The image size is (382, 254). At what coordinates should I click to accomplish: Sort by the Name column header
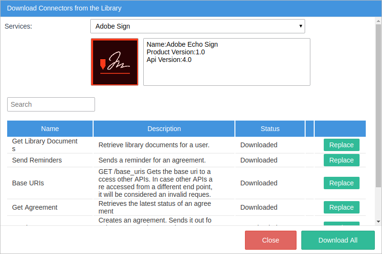[x=50, y=129]
